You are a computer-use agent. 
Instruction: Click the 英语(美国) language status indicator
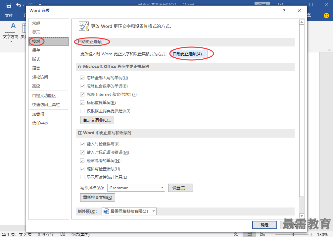tap(80, 234)
